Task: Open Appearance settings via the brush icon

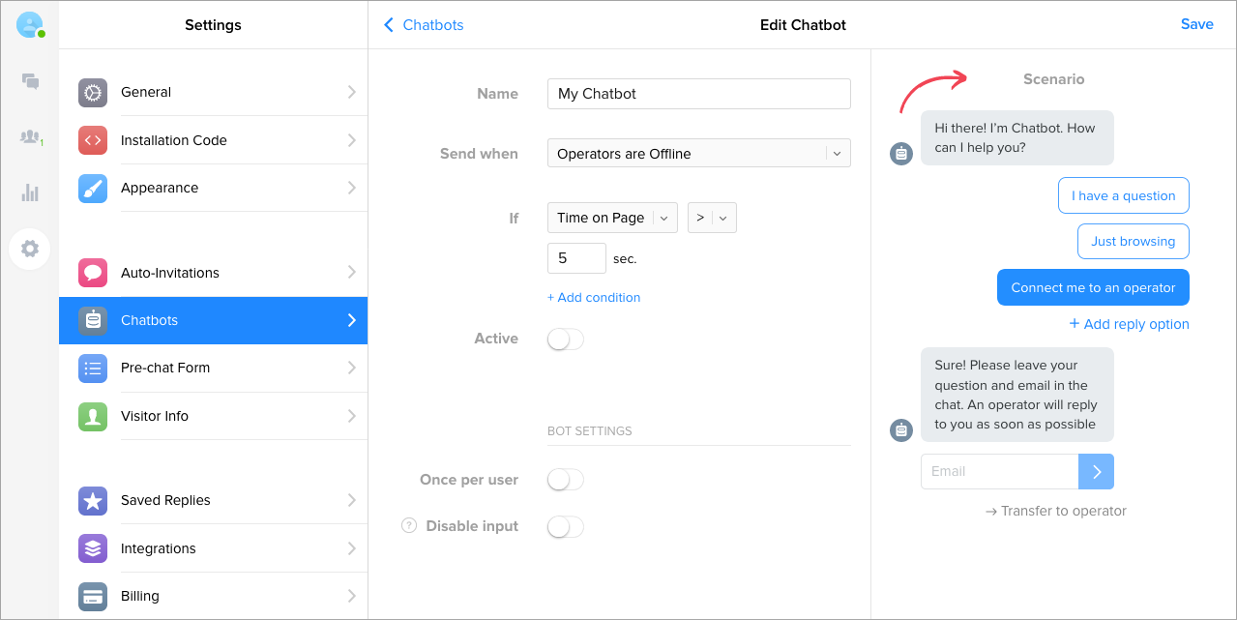Action: pyautogui.click(x=92, y=188)
